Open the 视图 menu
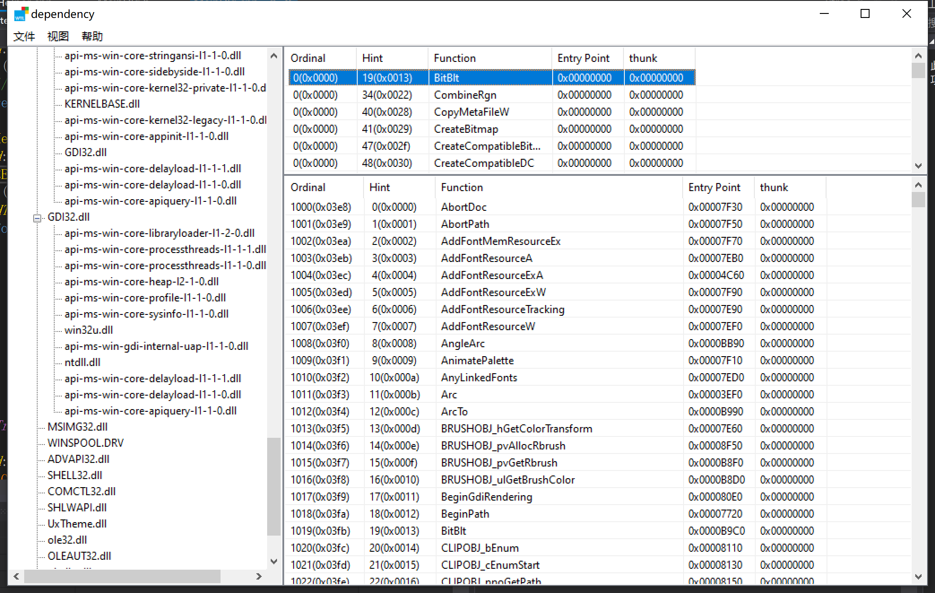Image resolution: width=935 pixels, height=593 pixels. tap(58, 36)
